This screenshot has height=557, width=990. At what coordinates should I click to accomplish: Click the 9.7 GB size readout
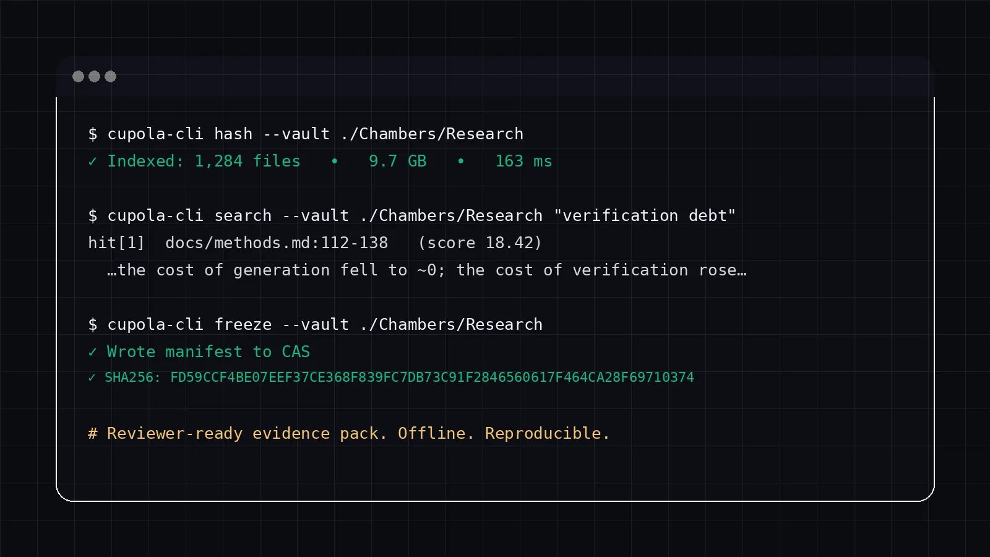click(x=398, y=161)
